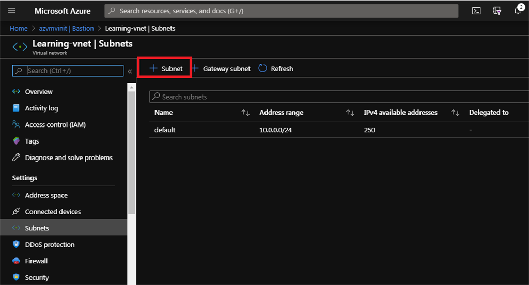This screenshot has width=529, height=285.
Task: Click the Connected devices plug icon
Action: (x=16, y=212)
